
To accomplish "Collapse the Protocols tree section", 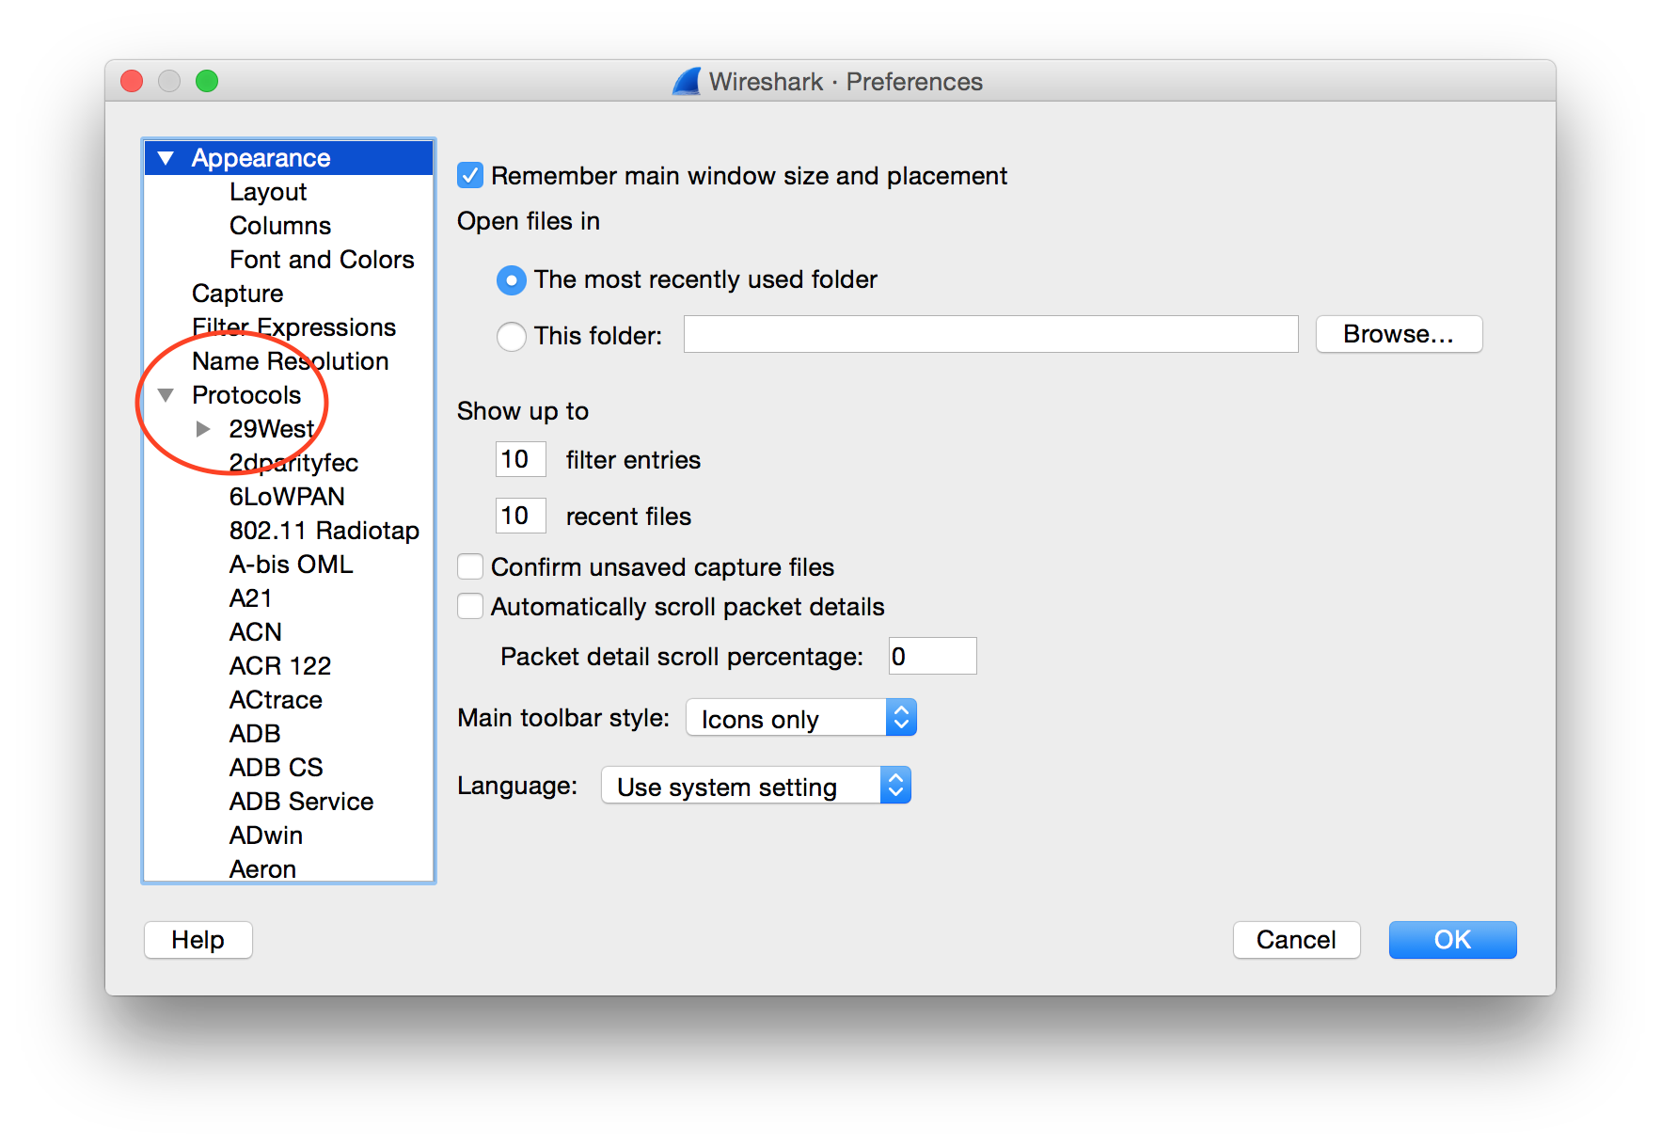I will (166, 395).
